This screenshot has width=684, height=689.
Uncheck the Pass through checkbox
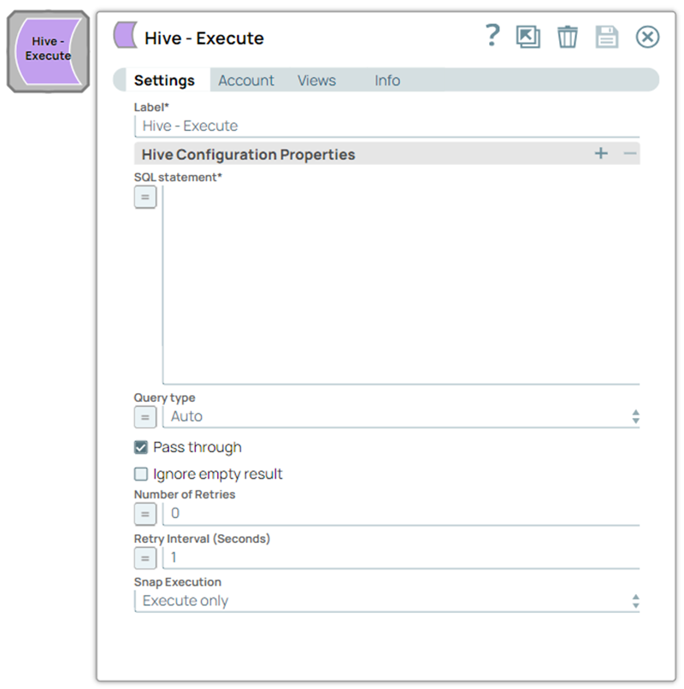click(142, 447)
